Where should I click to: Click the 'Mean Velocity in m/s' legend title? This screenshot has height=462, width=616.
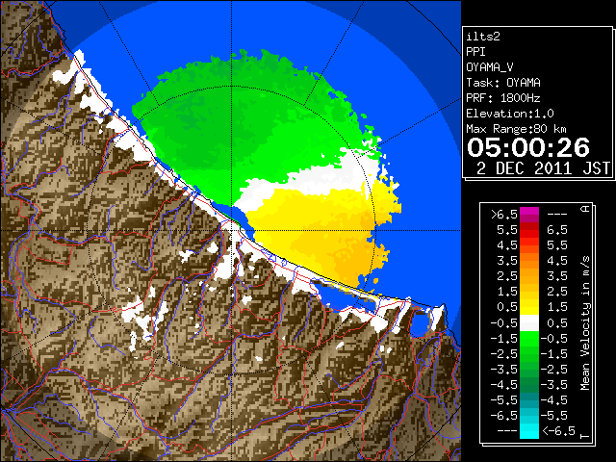click(585, 323)
